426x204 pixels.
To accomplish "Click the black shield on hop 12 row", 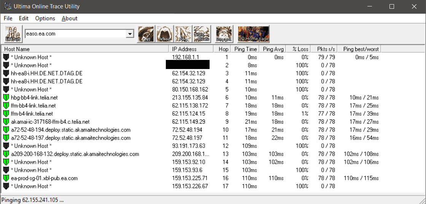I will click(6, 146).
